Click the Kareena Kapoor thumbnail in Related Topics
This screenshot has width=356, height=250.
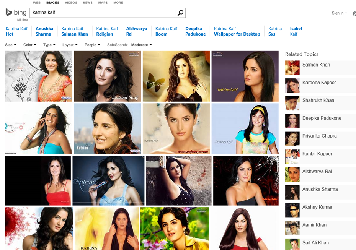[x=292, y=86]
